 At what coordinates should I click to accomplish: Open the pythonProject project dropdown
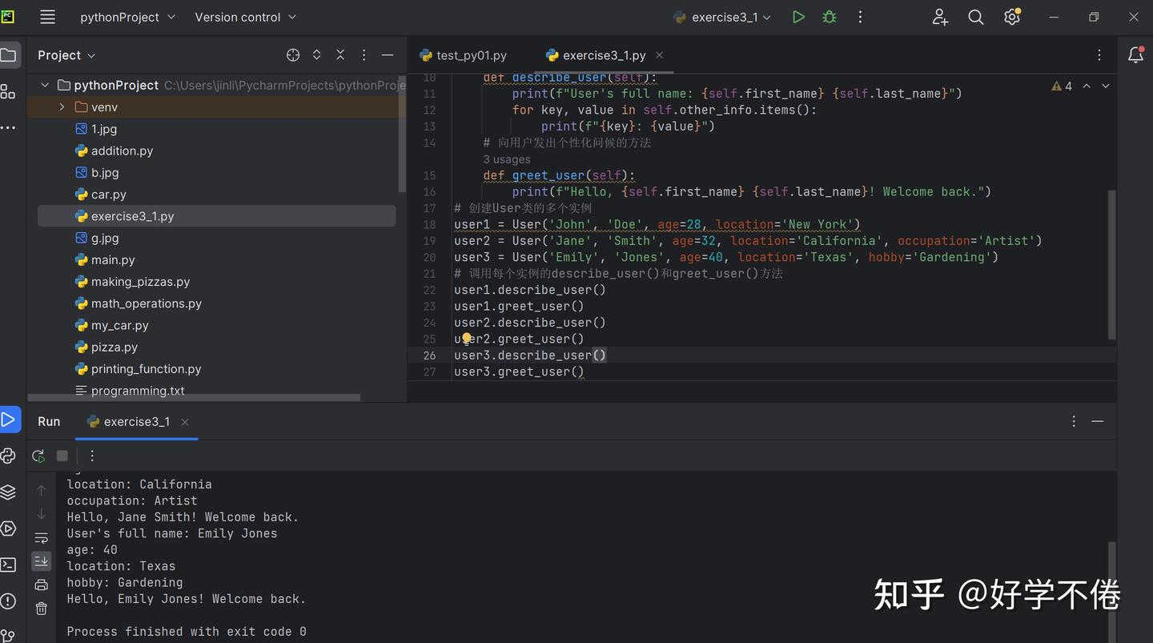127,17
